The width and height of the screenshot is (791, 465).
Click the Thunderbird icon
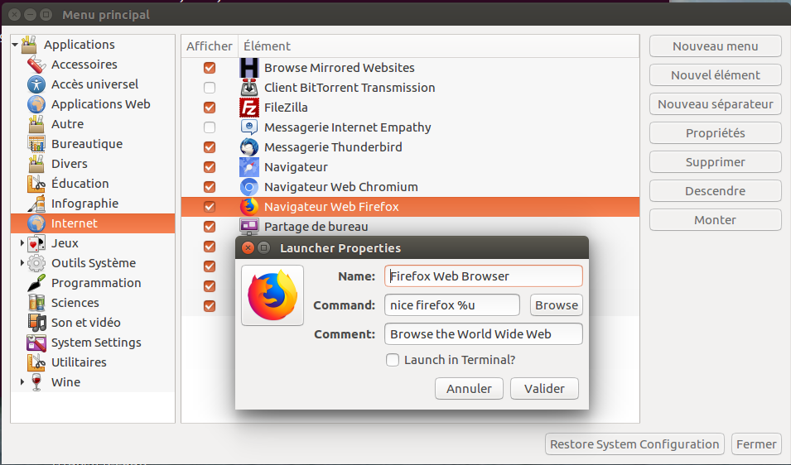click(x=248, y=147)
